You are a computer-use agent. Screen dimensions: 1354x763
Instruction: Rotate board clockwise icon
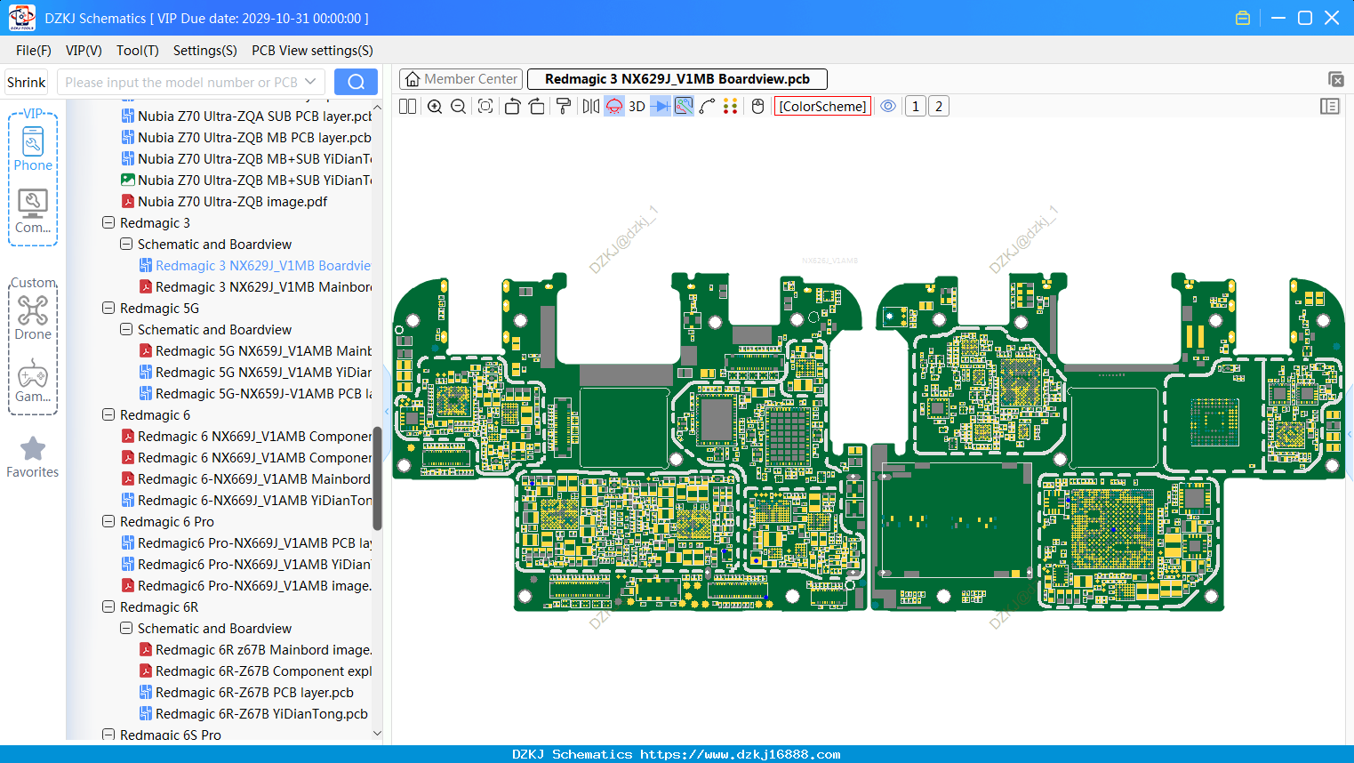536,107
